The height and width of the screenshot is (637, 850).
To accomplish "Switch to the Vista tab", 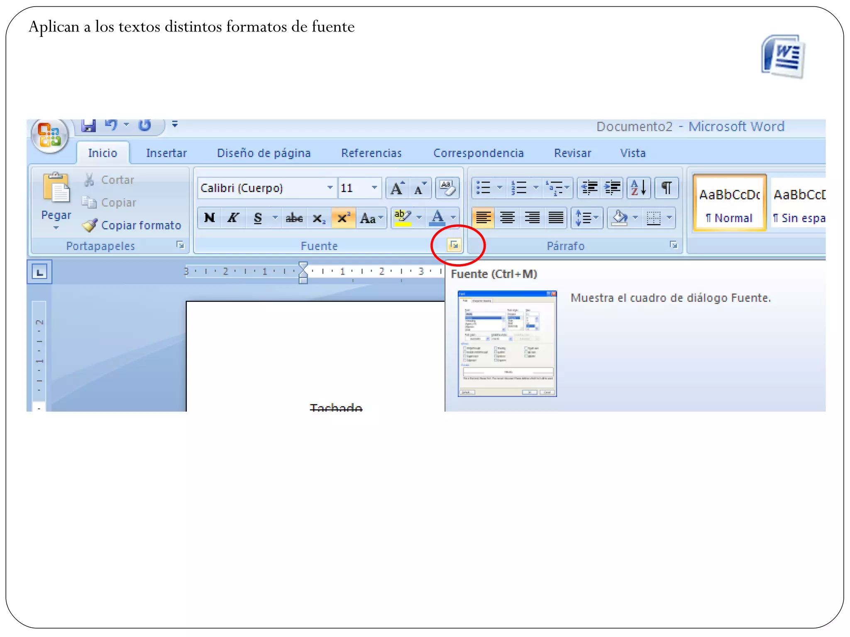I will point(633,153).
